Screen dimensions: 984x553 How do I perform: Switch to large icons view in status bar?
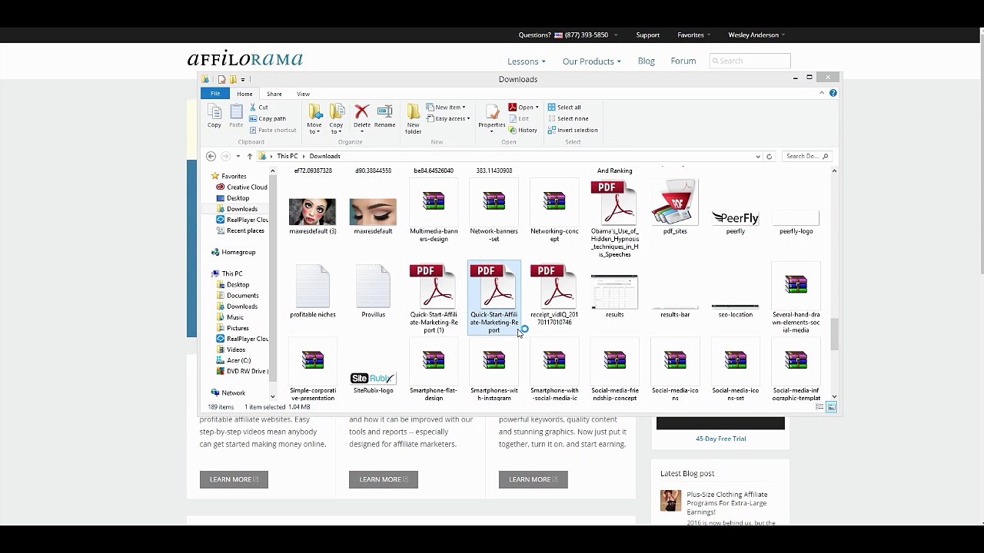[832, 407]
